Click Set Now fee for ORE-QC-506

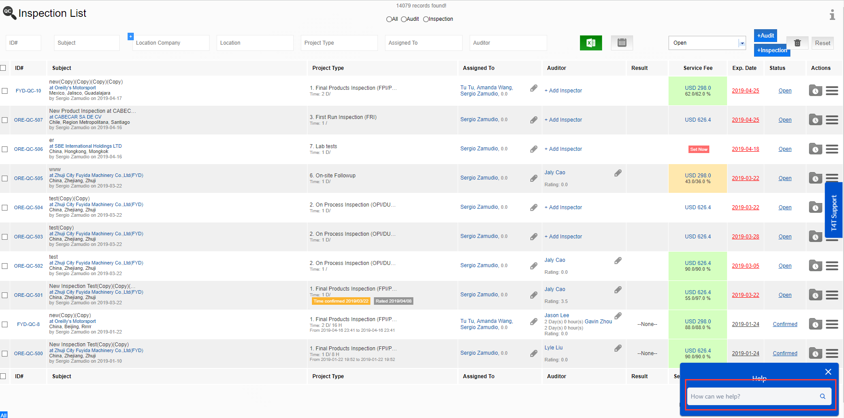(x=699, y=149)
